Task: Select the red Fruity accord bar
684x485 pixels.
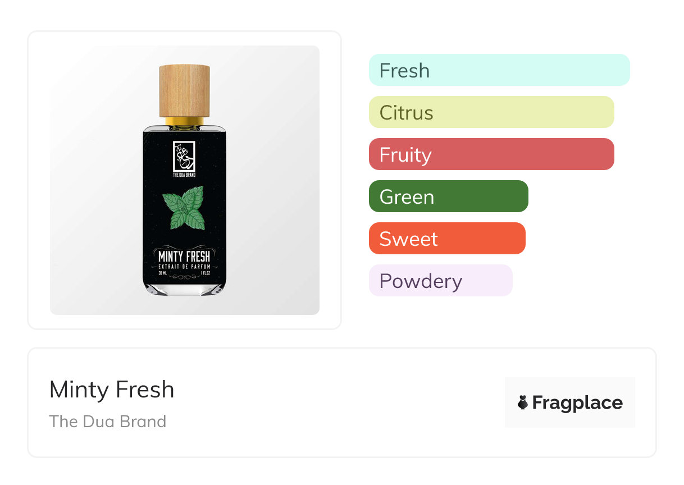Action: 491,154
